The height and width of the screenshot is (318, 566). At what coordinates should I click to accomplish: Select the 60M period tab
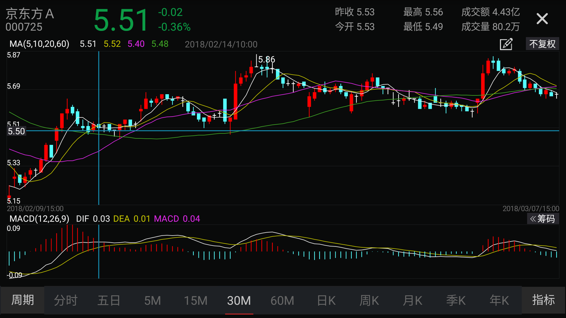[x=282, y=301]
